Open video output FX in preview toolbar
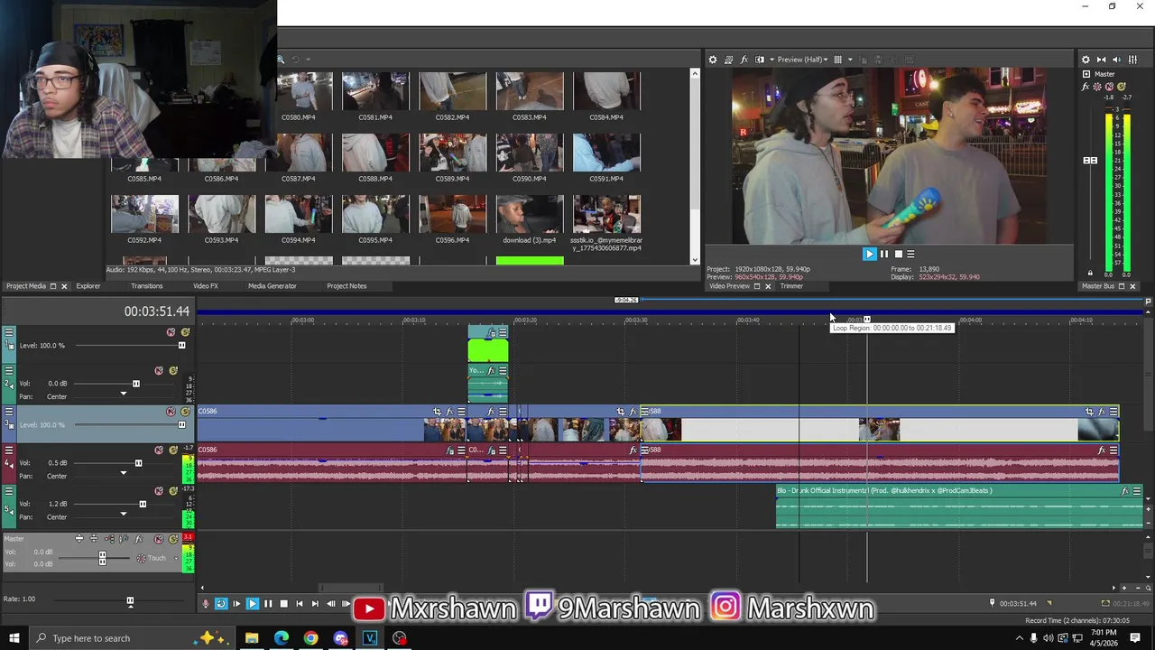The width and height of the screenshot is (1155, 650). click(744, 60)
